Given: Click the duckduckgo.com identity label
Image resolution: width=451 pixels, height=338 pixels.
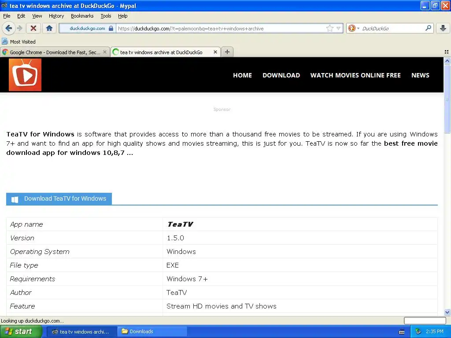Looking at the screenshot, I should click(x=87, y=29).
